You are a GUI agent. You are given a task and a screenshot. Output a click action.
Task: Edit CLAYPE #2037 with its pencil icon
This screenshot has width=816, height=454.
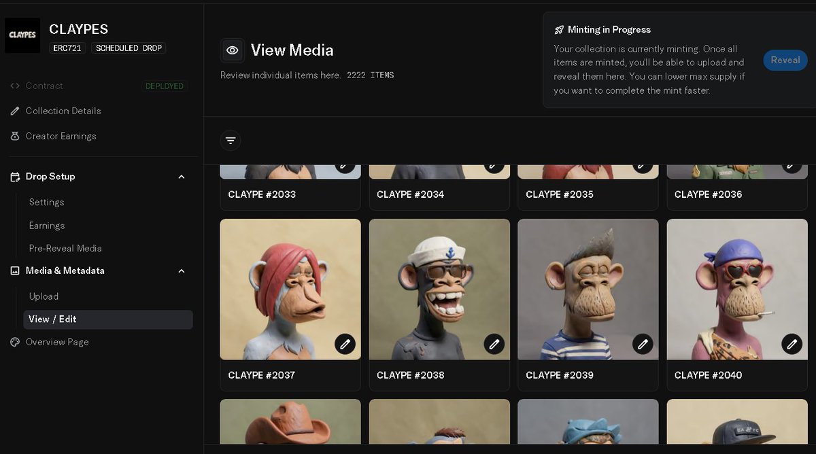(x=345, y=344)
